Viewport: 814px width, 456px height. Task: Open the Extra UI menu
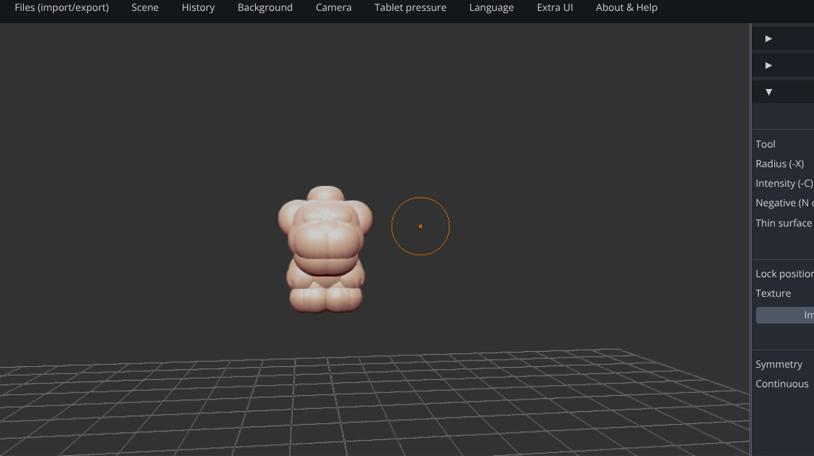tap(555, 8)
